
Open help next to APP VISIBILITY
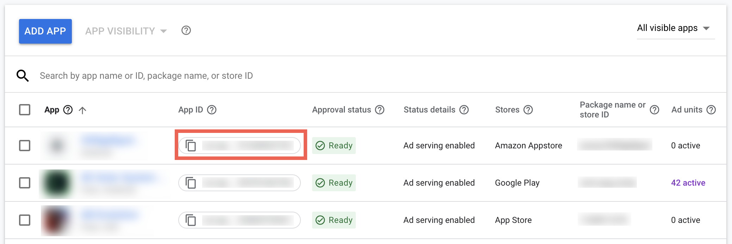pyautogui.click(x=186, y=31)
